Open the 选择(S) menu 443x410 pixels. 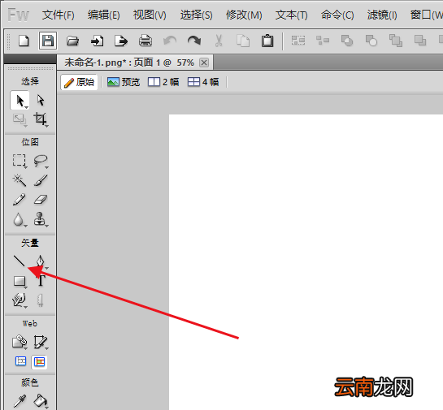[197, 15]
